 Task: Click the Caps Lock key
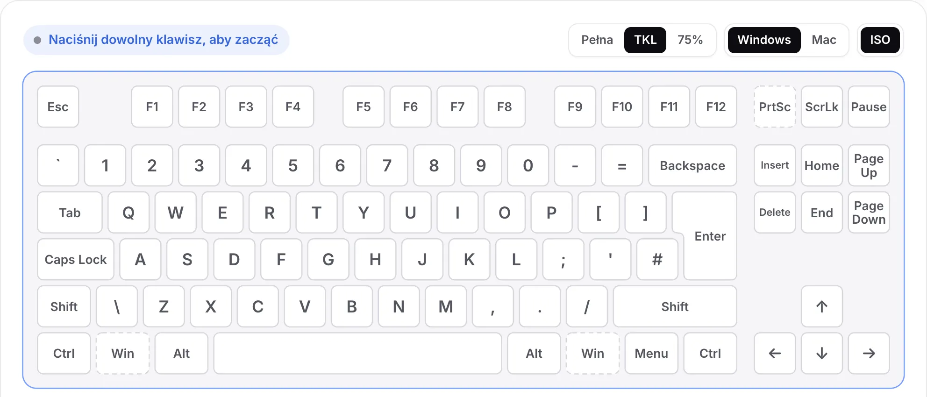click(76, 259)
